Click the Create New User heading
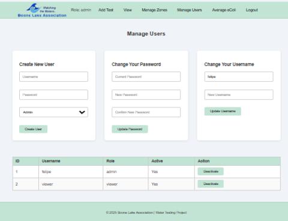Viewport: 288px width, 221px height. [37, 64]
